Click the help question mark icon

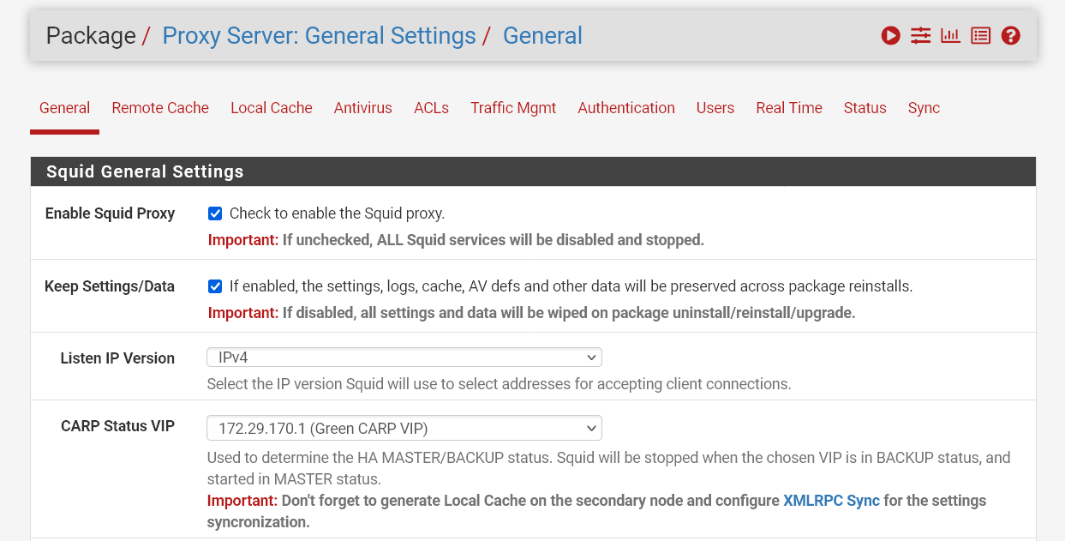[1010, 36]
